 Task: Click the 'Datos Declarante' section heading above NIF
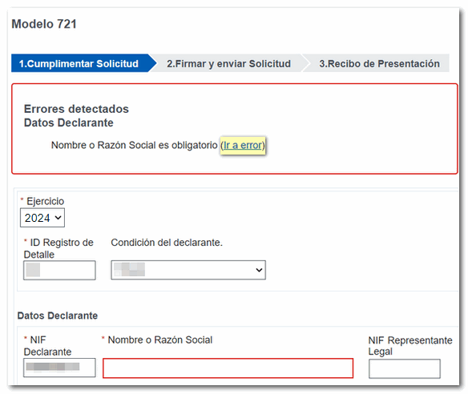pos(58,316)
